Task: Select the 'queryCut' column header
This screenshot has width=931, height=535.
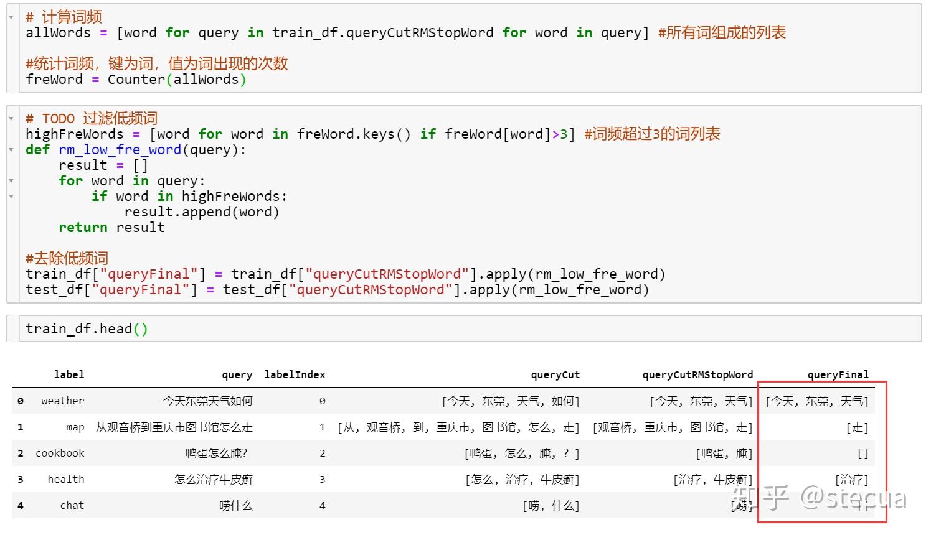Action: point(555,374)
